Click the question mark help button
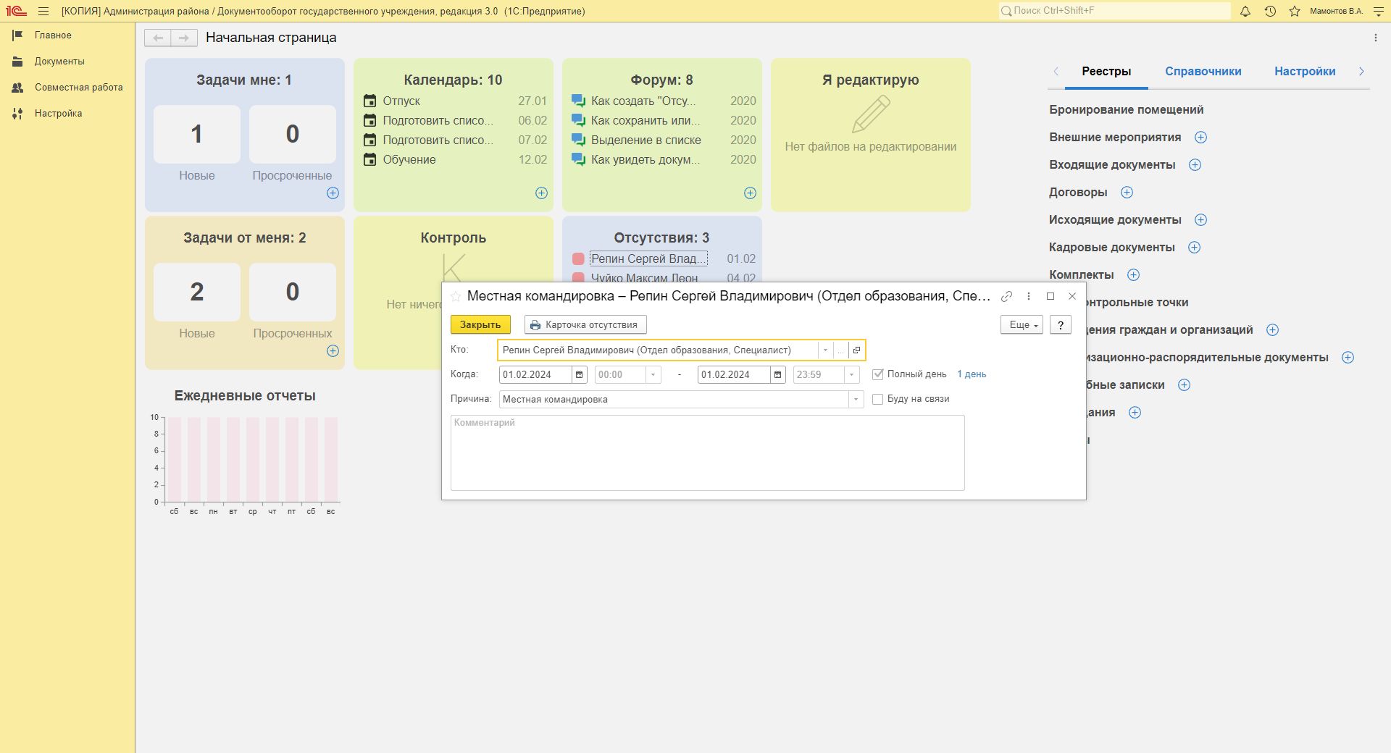Image resolution: width=1391 pixels, height=753 pixels. [x=1061, y=324]
